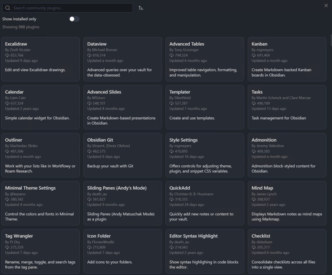Click download icon on Outliner card
The image size is (332, 275).
coord(7,151)
